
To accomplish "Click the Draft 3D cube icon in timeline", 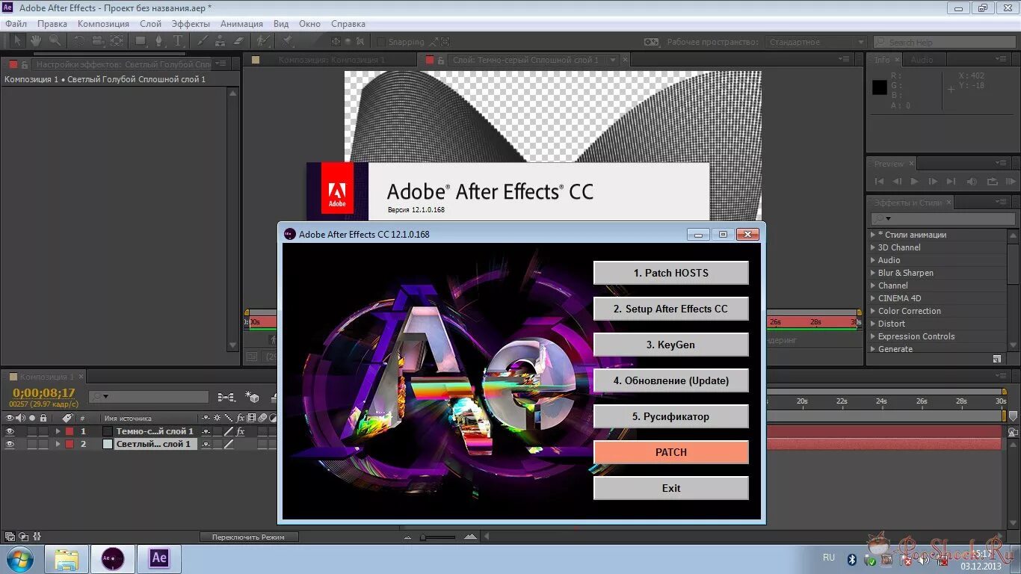I will tap(253, 398).
